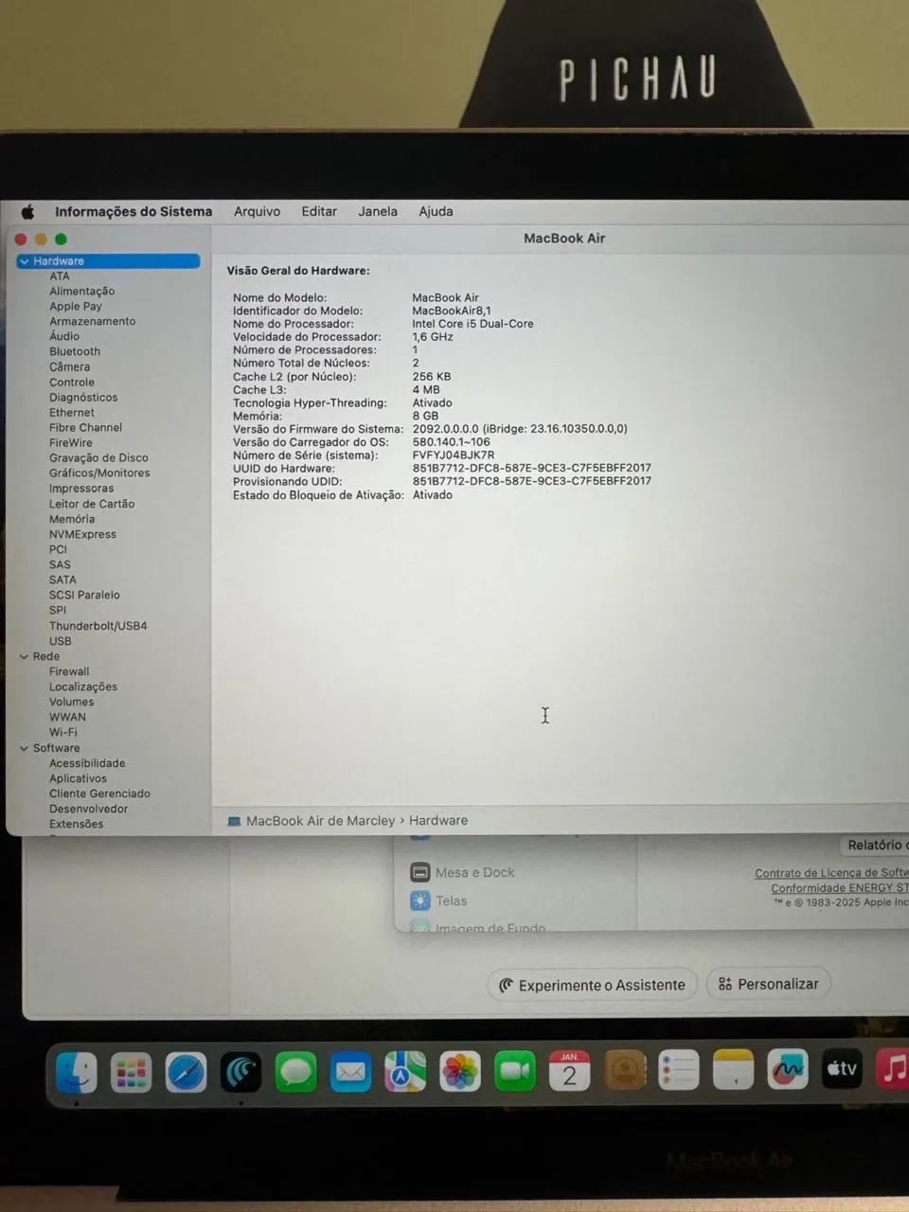The height and width of the screenshot is (1212, 909).
Task: Open Contacts app in the Dock
Action: click(625, 1070)
